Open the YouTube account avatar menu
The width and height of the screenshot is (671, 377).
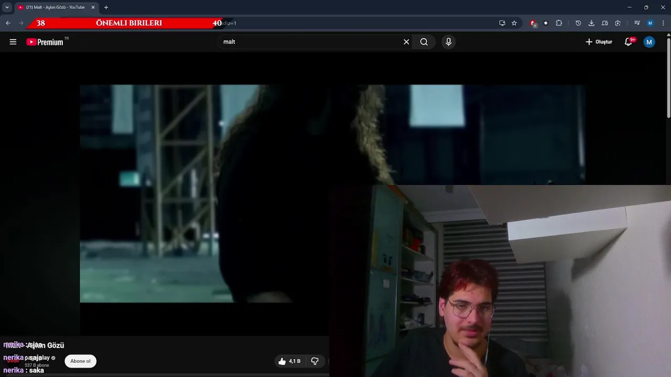(x=649, y=42)
